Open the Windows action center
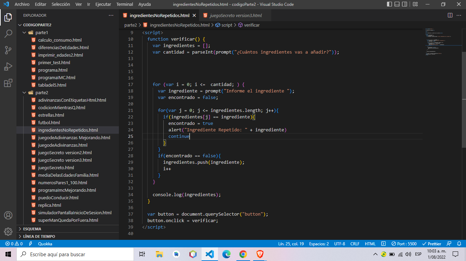466x261 pixels. 455,254
